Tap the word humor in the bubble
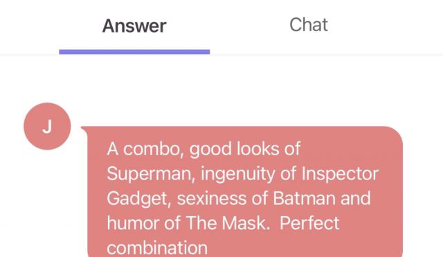Screen dimensions: 443x257 (x=133, y=223)
